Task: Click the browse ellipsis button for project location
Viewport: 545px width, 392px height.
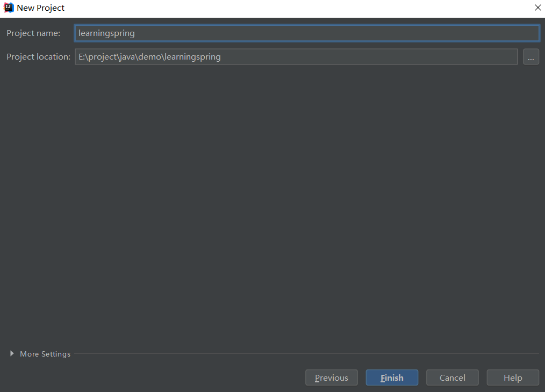Action: [530, 57]
